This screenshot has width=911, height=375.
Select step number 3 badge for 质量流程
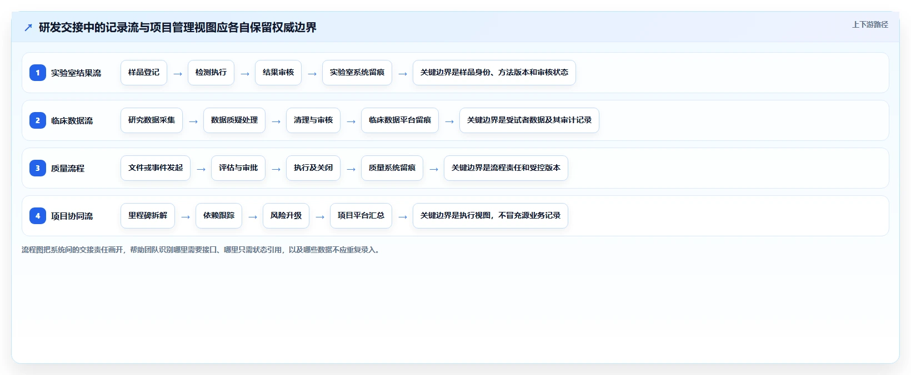pyautogui.click(x=38, y=168)
